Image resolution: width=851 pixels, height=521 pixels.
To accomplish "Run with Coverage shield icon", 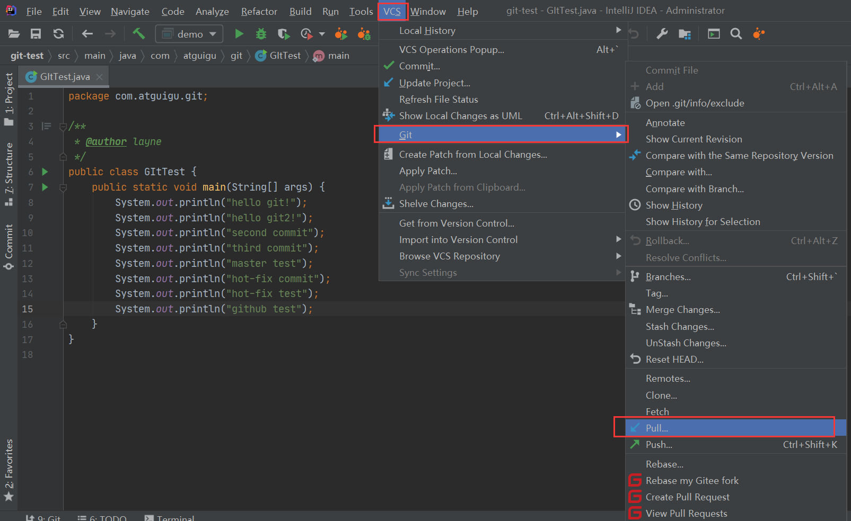I will [284, 34].
